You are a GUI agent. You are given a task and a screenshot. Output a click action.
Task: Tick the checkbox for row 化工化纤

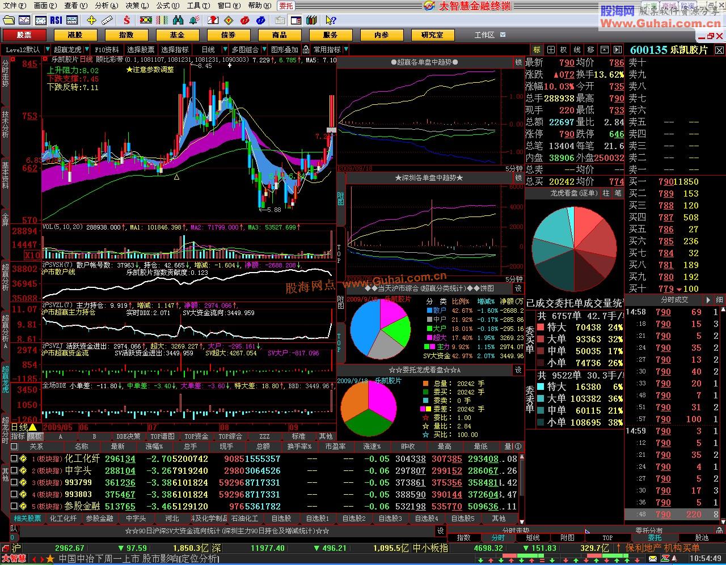pyautogui.click(x=14, y=458)
